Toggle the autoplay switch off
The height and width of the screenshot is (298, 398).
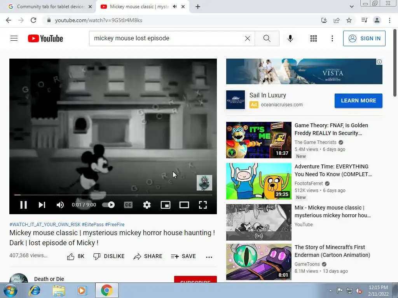point(108,205)
